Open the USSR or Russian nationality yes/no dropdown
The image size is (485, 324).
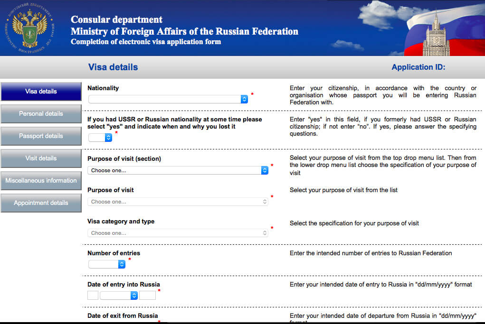click(101, 138)
